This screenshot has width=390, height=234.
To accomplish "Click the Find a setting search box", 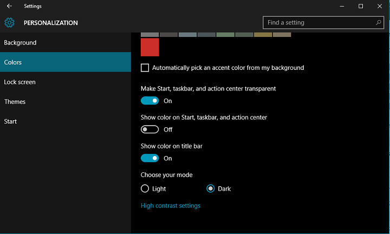I will [x=320, y=23].
